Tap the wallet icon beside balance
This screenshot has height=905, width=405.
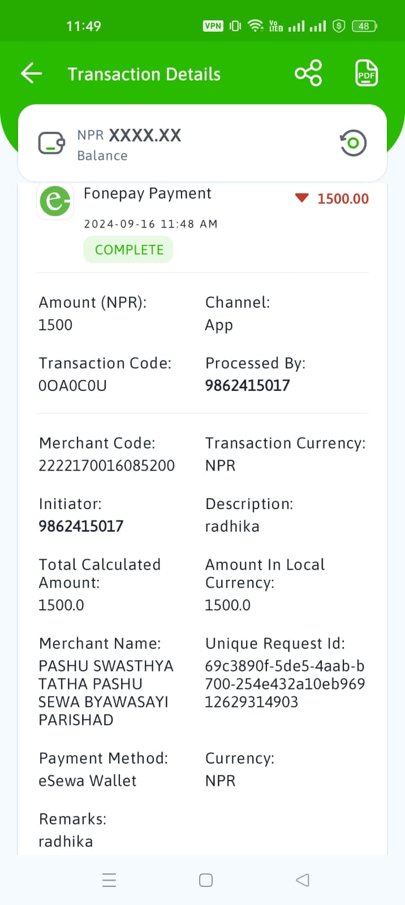point(51,144)
